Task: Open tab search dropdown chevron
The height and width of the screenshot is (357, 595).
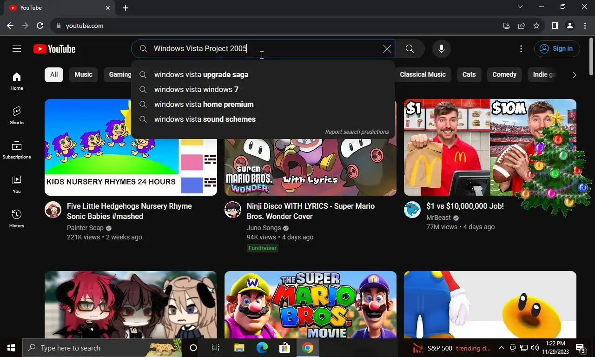Action: [520, 7]
